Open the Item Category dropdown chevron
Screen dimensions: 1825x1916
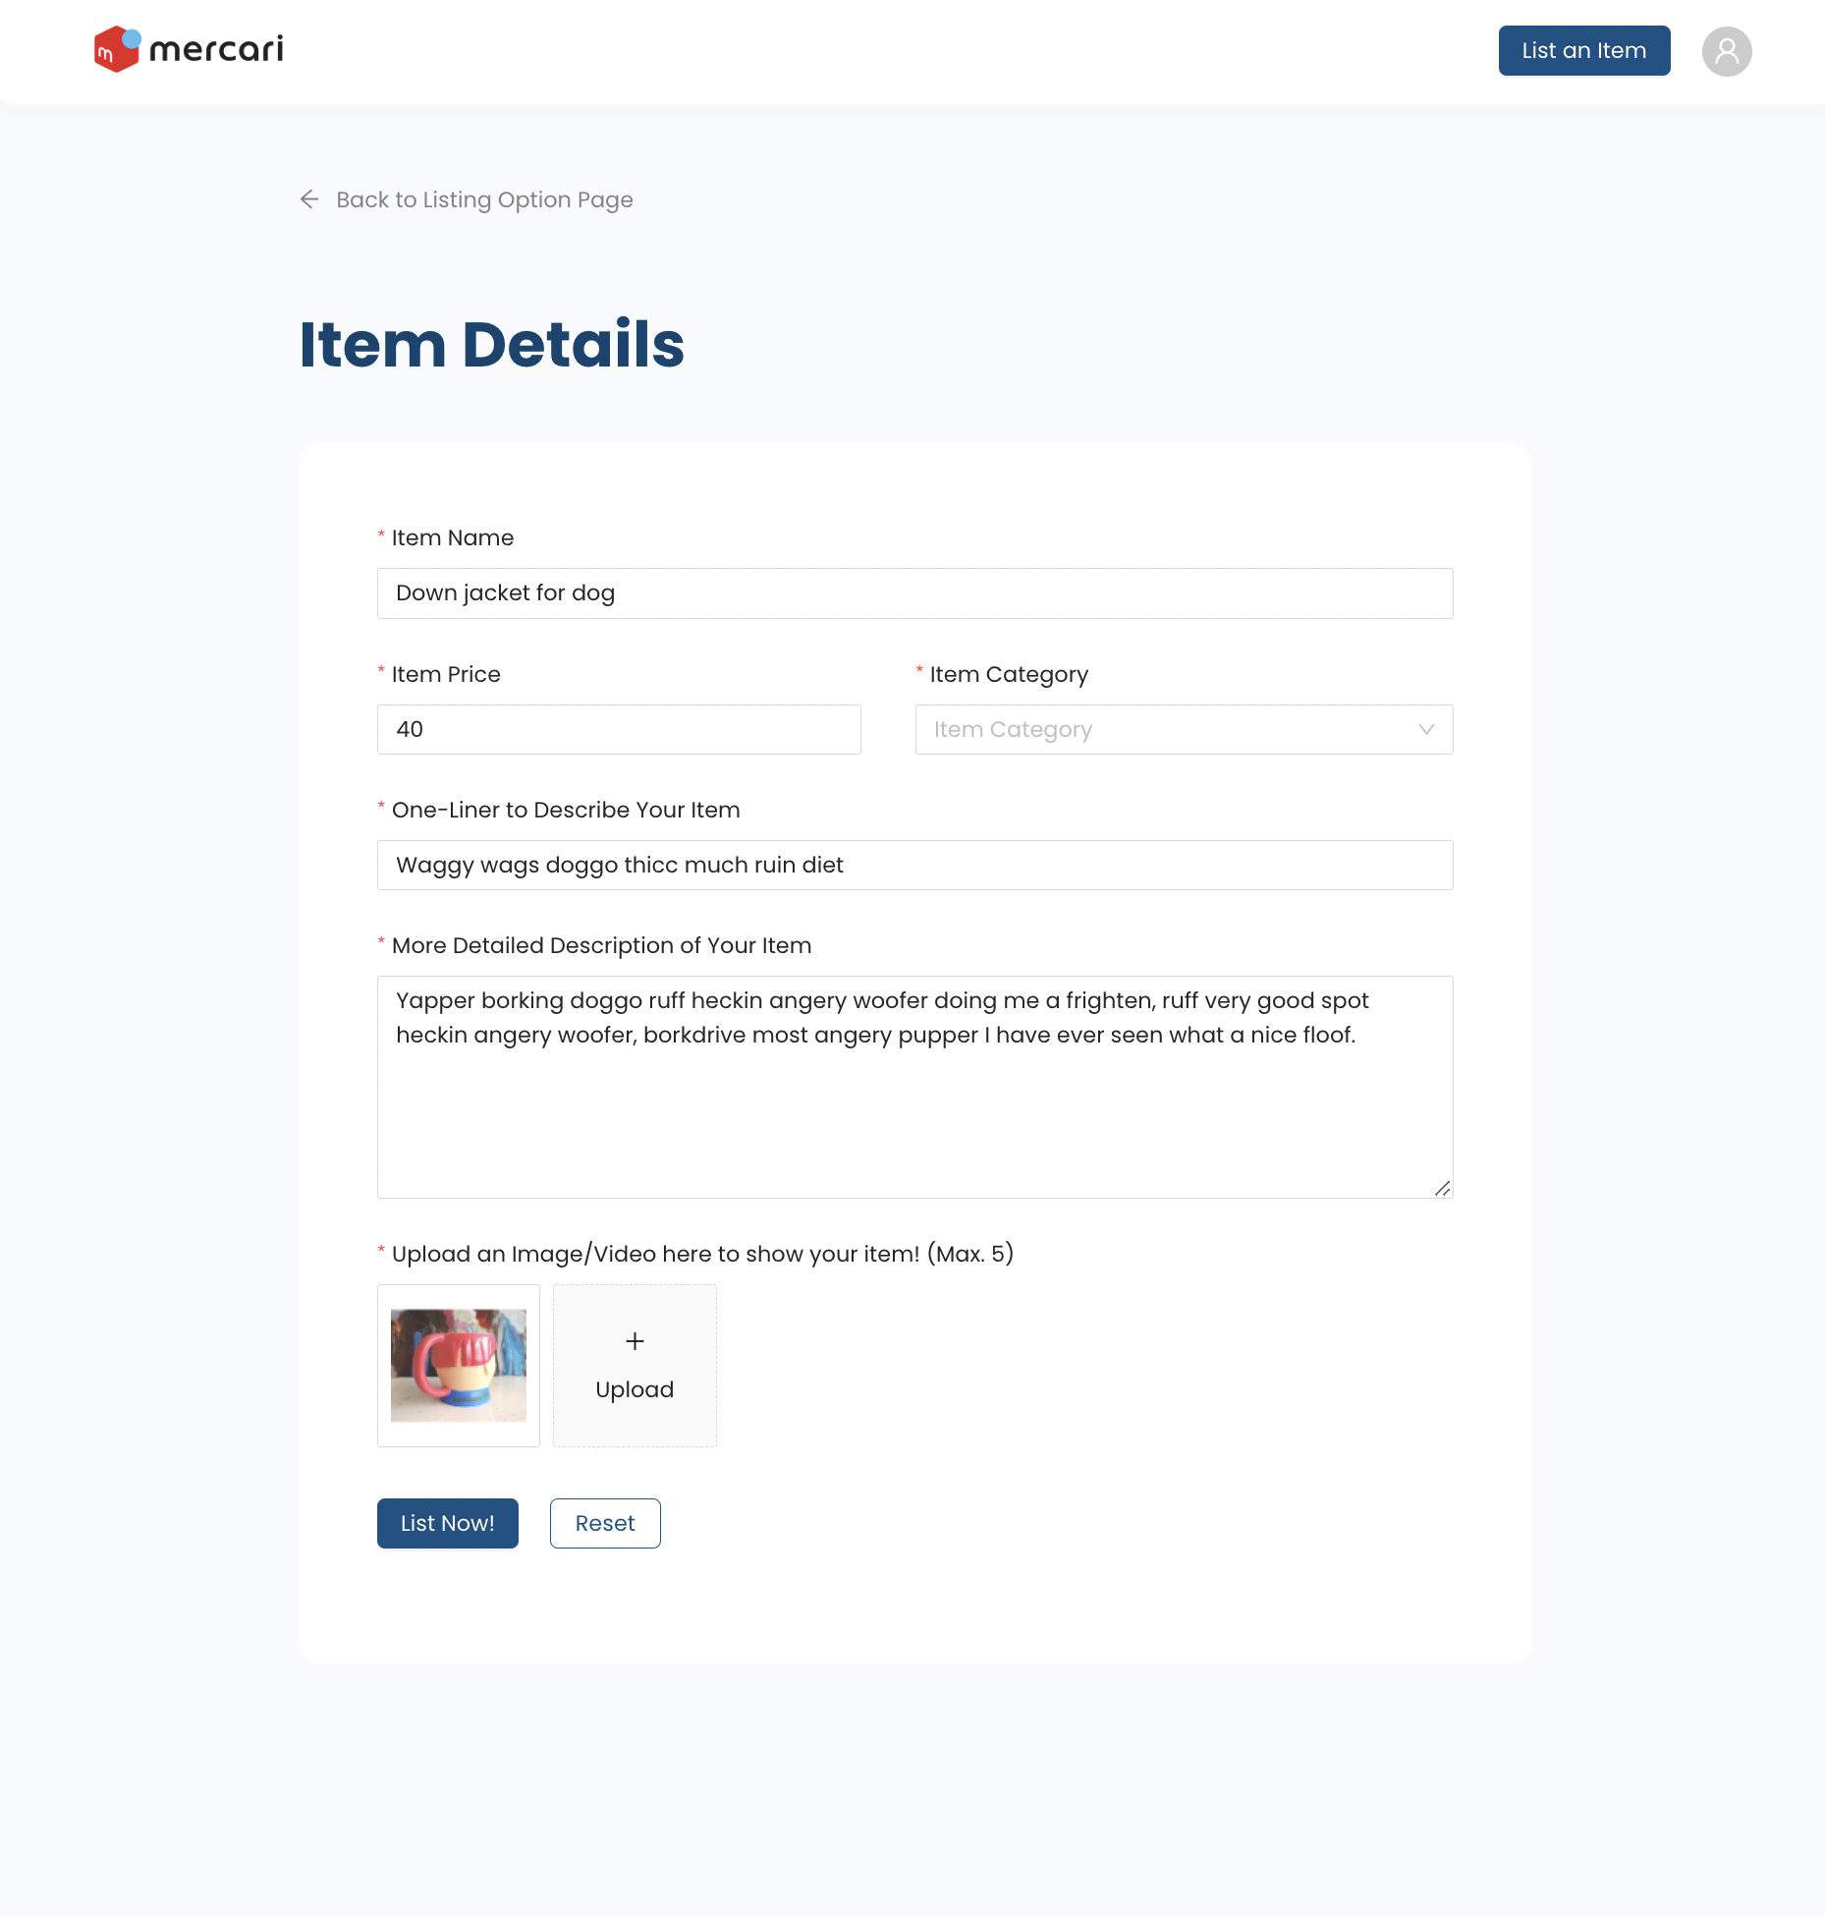click(x=1426, y=729)
